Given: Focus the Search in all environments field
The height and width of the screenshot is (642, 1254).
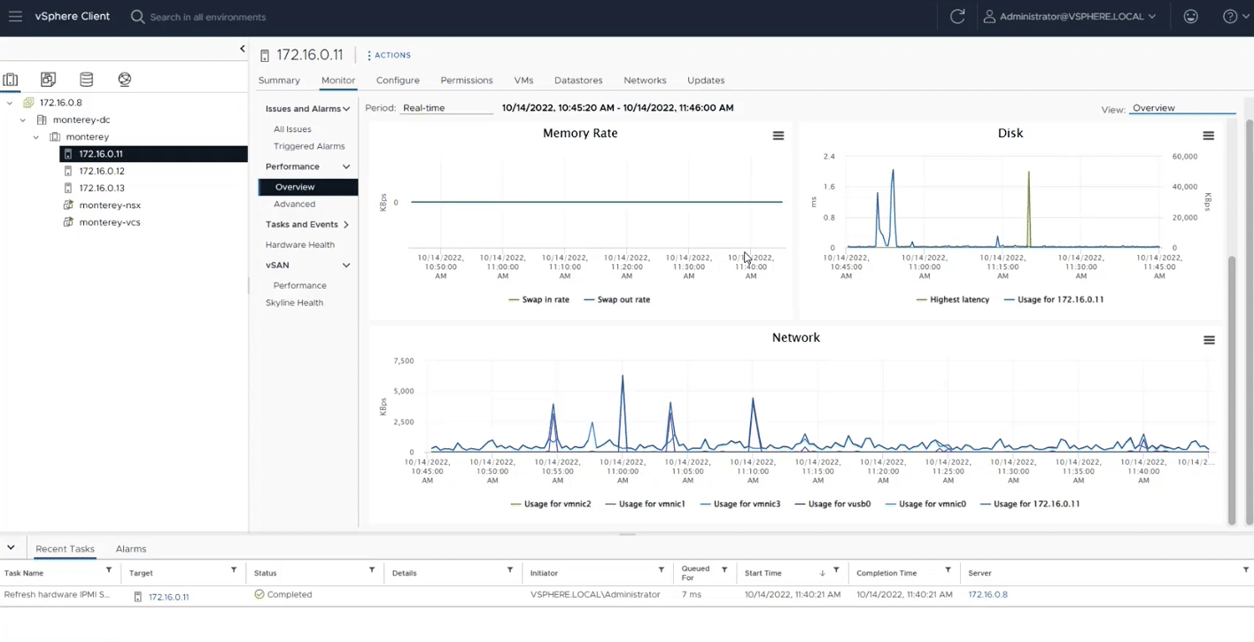Looking at the screenshot, I should 207,17.
